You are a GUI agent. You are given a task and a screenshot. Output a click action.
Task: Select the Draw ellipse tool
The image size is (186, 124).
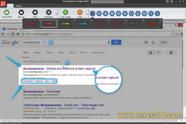coord(131,13)
